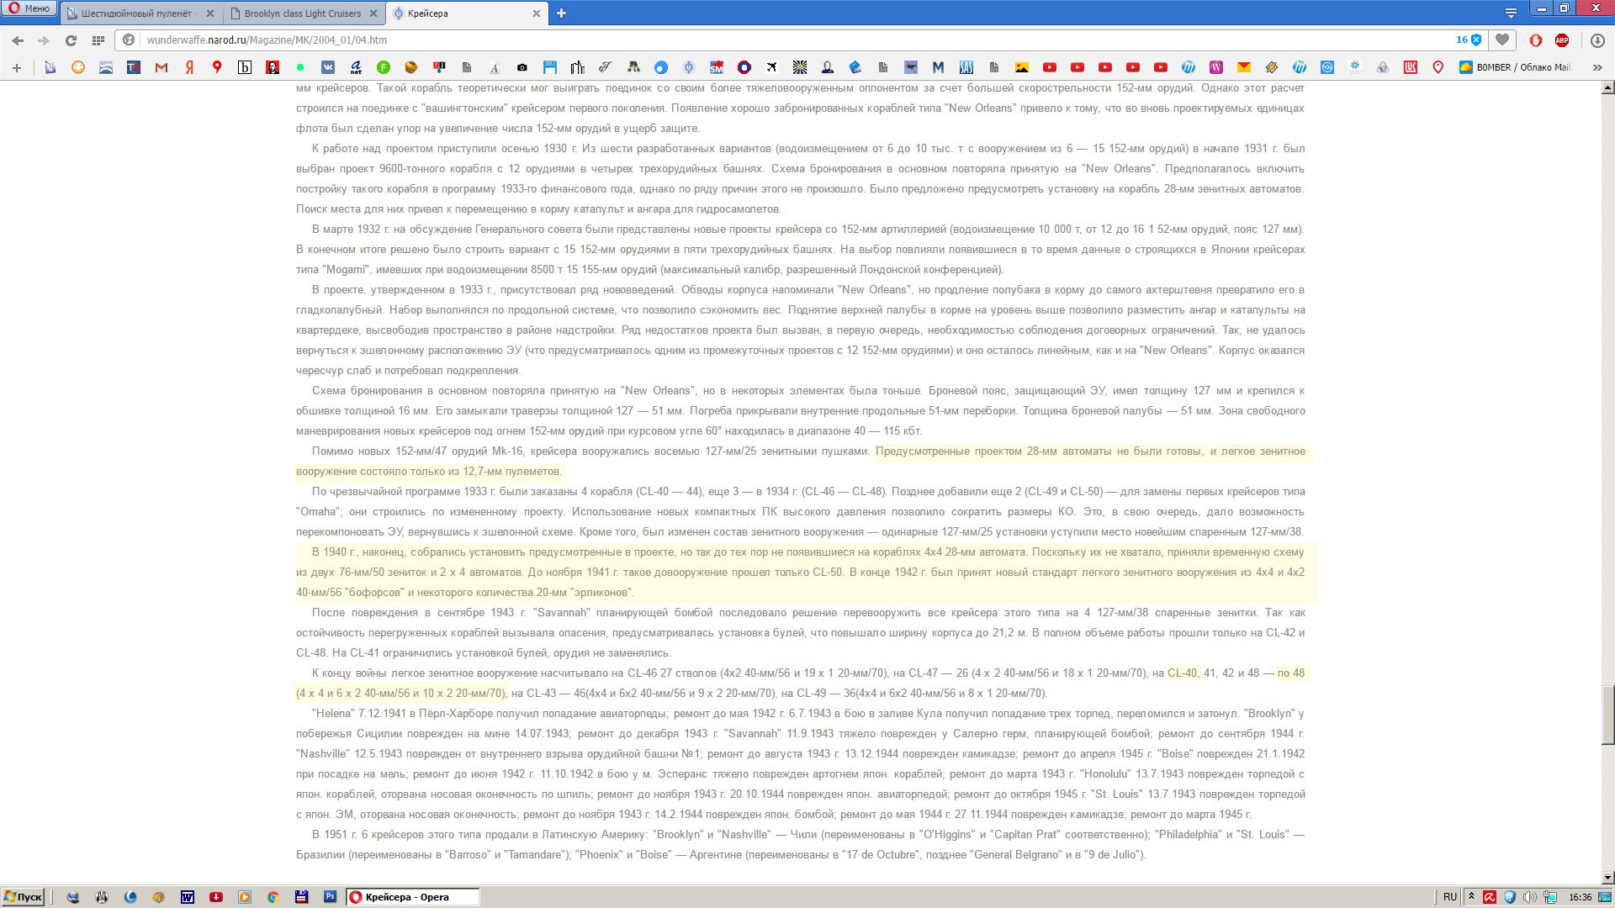Open the Speed Dial grid icon
The height and width of the screenshot is (908, 1615).
point(98,40)
